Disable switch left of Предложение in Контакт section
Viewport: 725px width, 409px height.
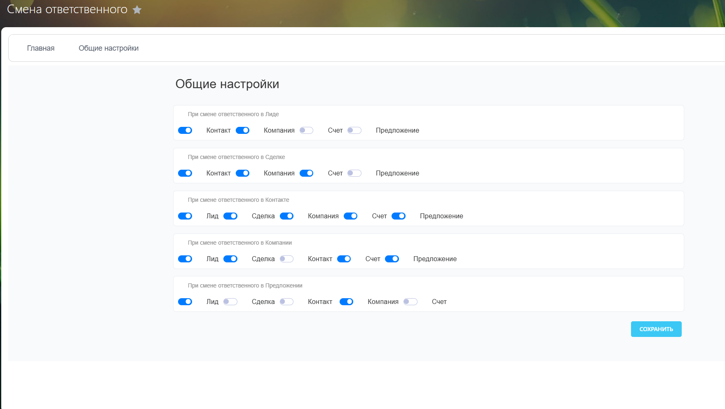[398, 216]
